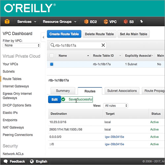Viewport: 165px width, 165px height.
Task: Toggle the select-all header checkbox
Action: point(51,55)
